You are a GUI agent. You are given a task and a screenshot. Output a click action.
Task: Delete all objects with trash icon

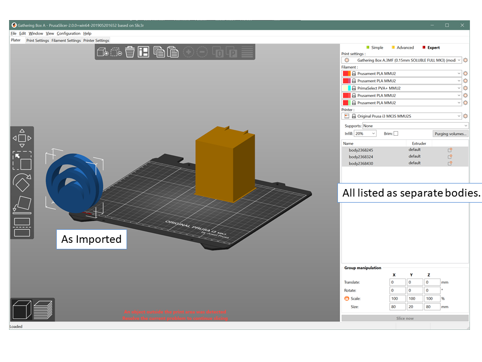130,52
